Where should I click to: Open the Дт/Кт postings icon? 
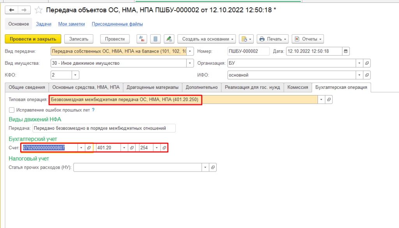tap(142, 39)
